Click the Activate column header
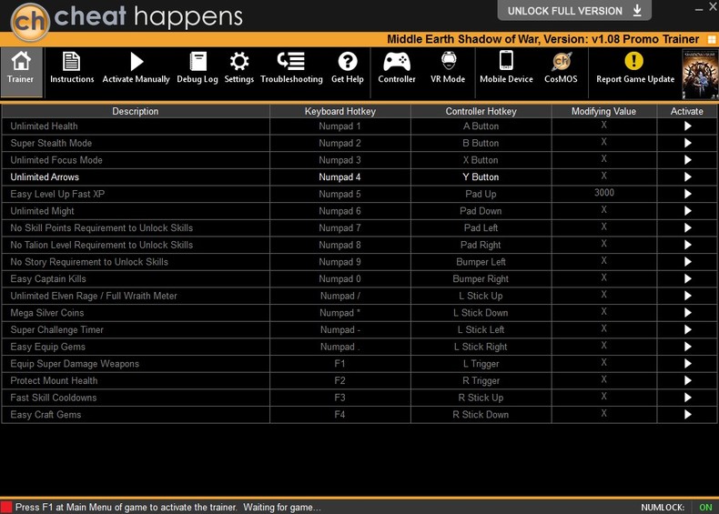Image resolution: width=719 pixels, height=514 pixels. pyautogui.click(x=687, y=111)
